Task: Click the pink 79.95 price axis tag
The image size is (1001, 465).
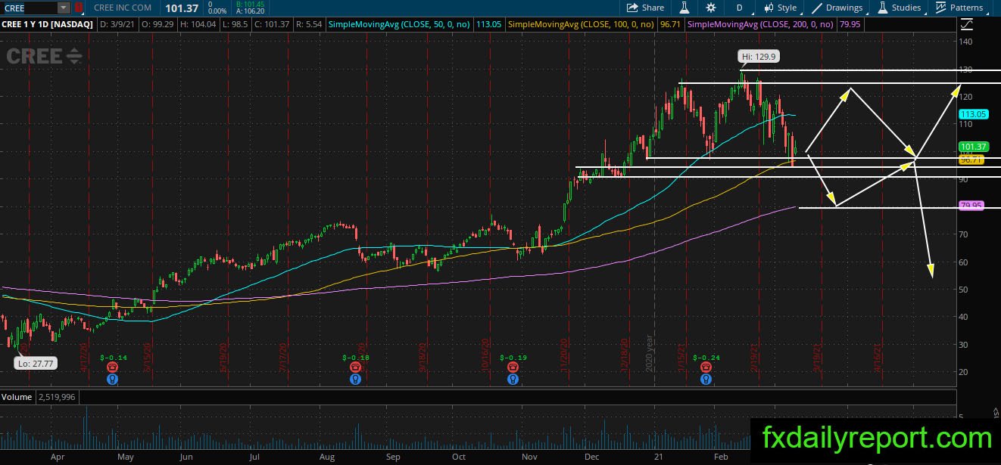Action: [x=971, y=206]
